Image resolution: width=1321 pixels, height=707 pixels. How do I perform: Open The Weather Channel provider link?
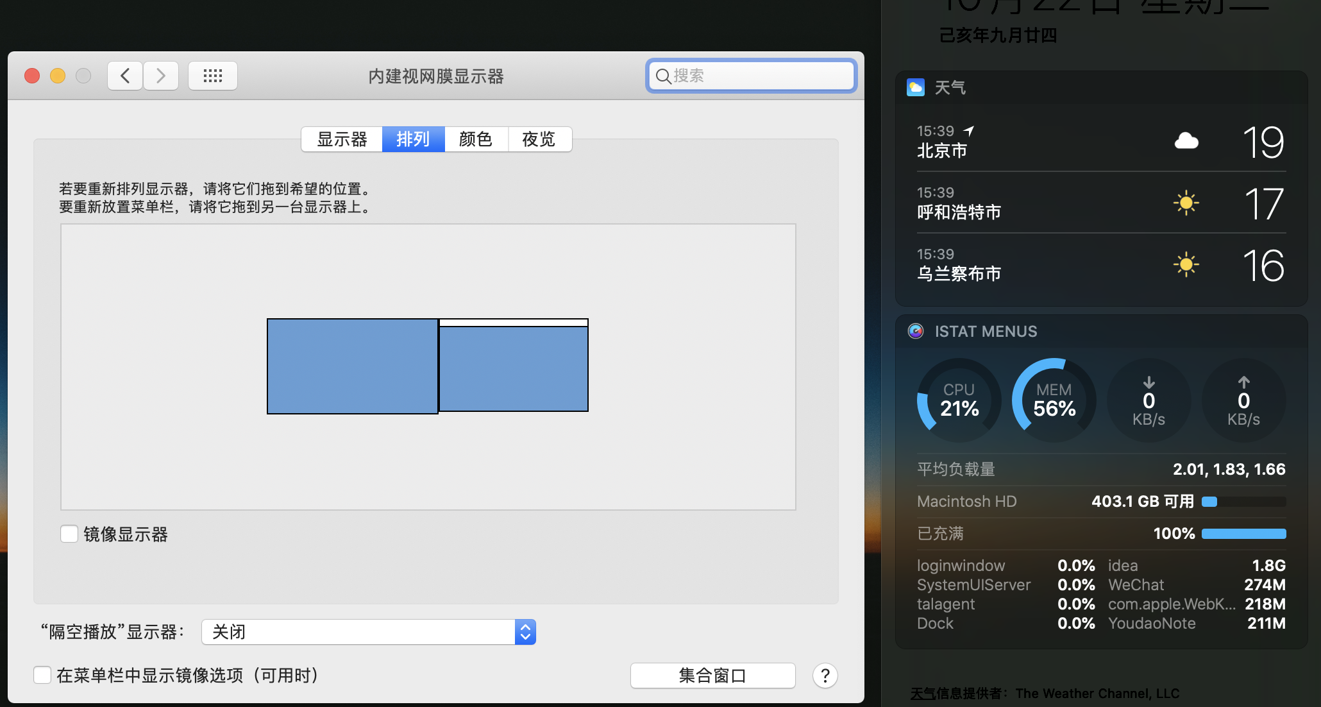tap(1097, 694)
